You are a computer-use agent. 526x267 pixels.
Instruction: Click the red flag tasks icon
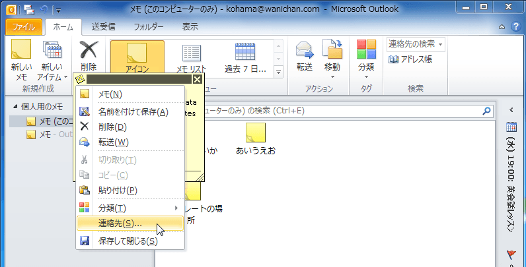(511, 254)
